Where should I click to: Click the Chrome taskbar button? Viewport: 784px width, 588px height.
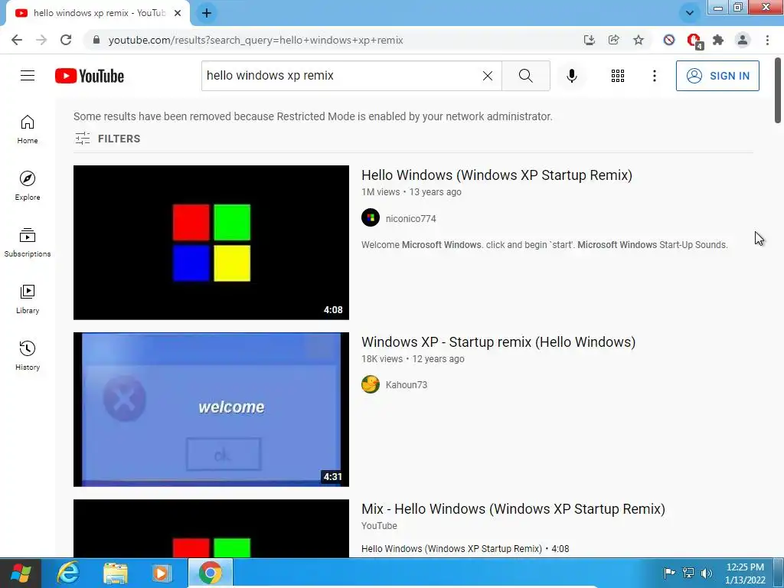[211, 573]
